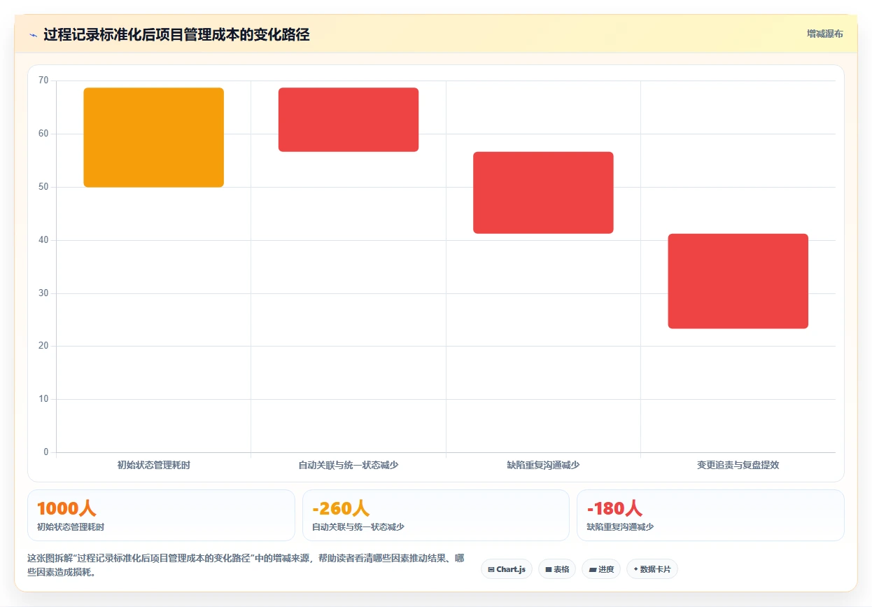Open the -180人 data card

click(x=710, y=515)
